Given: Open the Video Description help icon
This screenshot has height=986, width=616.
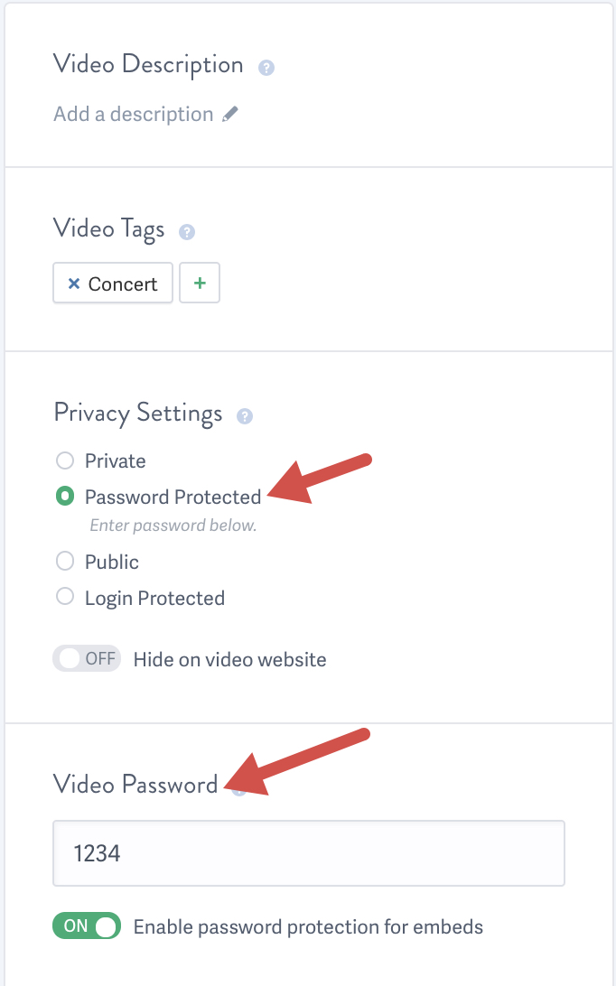Looking at the screenshot, I should click(266, 68).
